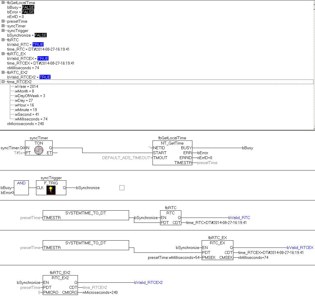This screenshot has height=297, width=315.
Task: Select time_RTCEX = DT#2014-08-27-16:19:41 line
Action: coord(41,63)
